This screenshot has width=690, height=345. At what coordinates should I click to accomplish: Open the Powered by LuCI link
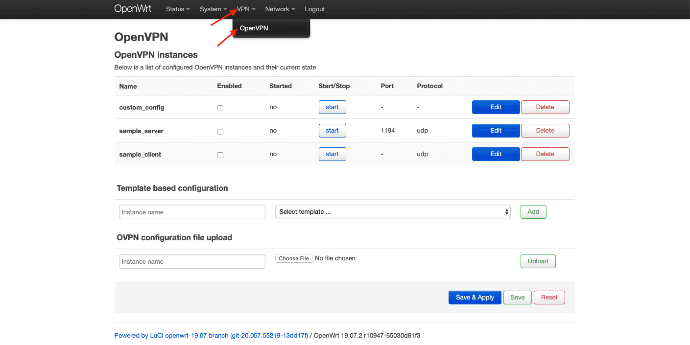[x=211, y=336]
